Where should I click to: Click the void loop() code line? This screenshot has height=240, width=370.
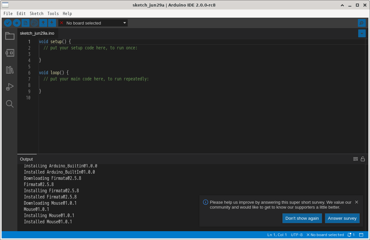pyautogui.click(x=54, y=73)
